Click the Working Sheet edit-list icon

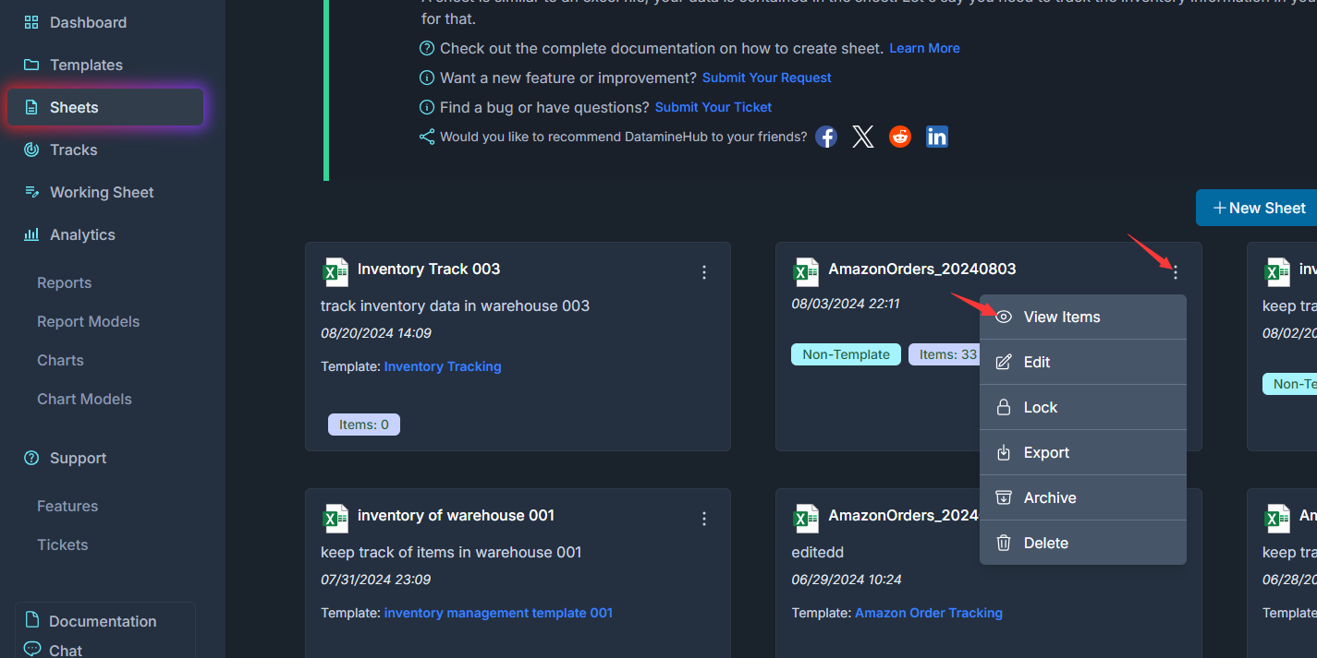[31, 192]
